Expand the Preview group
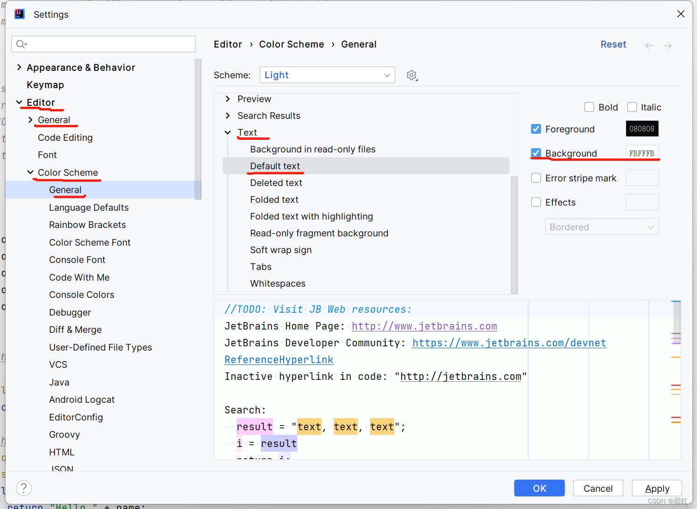 pyautogui.click(x=228, y=99)
